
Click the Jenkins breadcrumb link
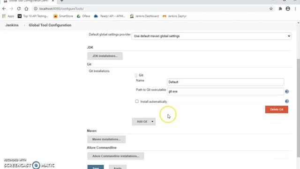(x=12, y=25)
